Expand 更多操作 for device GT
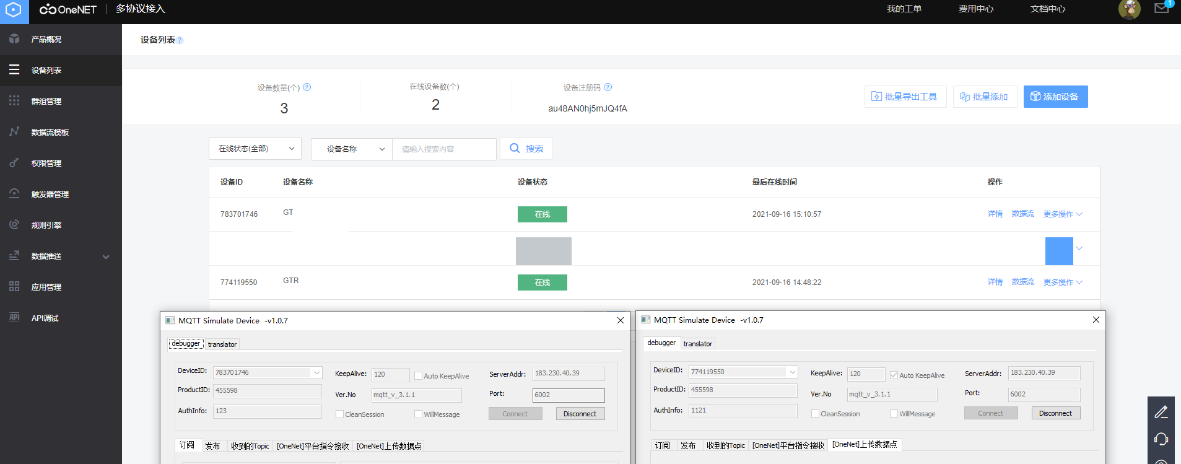The image size is (1181, 464). point(1063,214)
